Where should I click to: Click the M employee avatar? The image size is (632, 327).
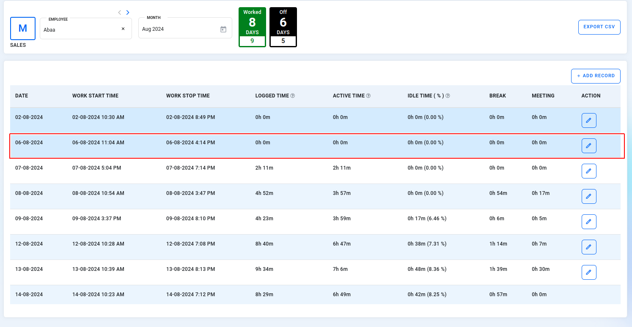coord(23,28)
